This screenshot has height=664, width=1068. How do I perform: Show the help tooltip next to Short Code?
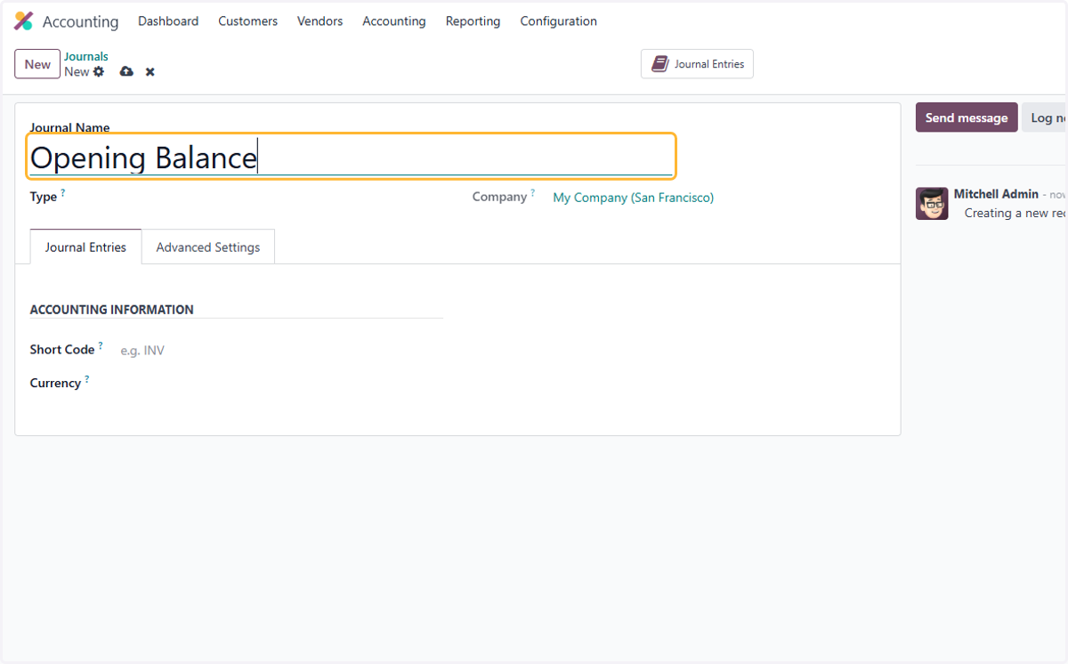pyautogui.click(x=101, y=345)
